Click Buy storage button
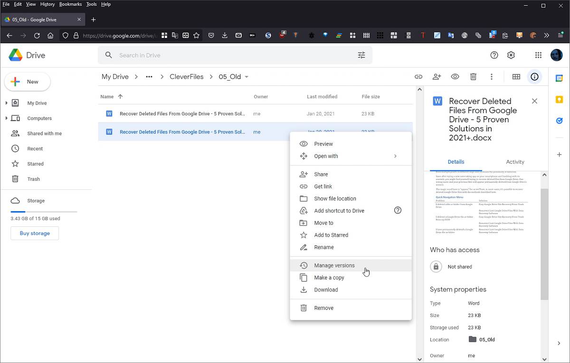The height and width of the screenshot is (363, 570). point(35,233)
